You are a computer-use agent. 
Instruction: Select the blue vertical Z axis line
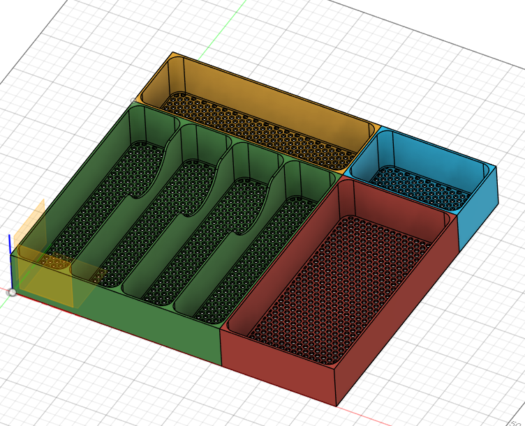[10, 262]
